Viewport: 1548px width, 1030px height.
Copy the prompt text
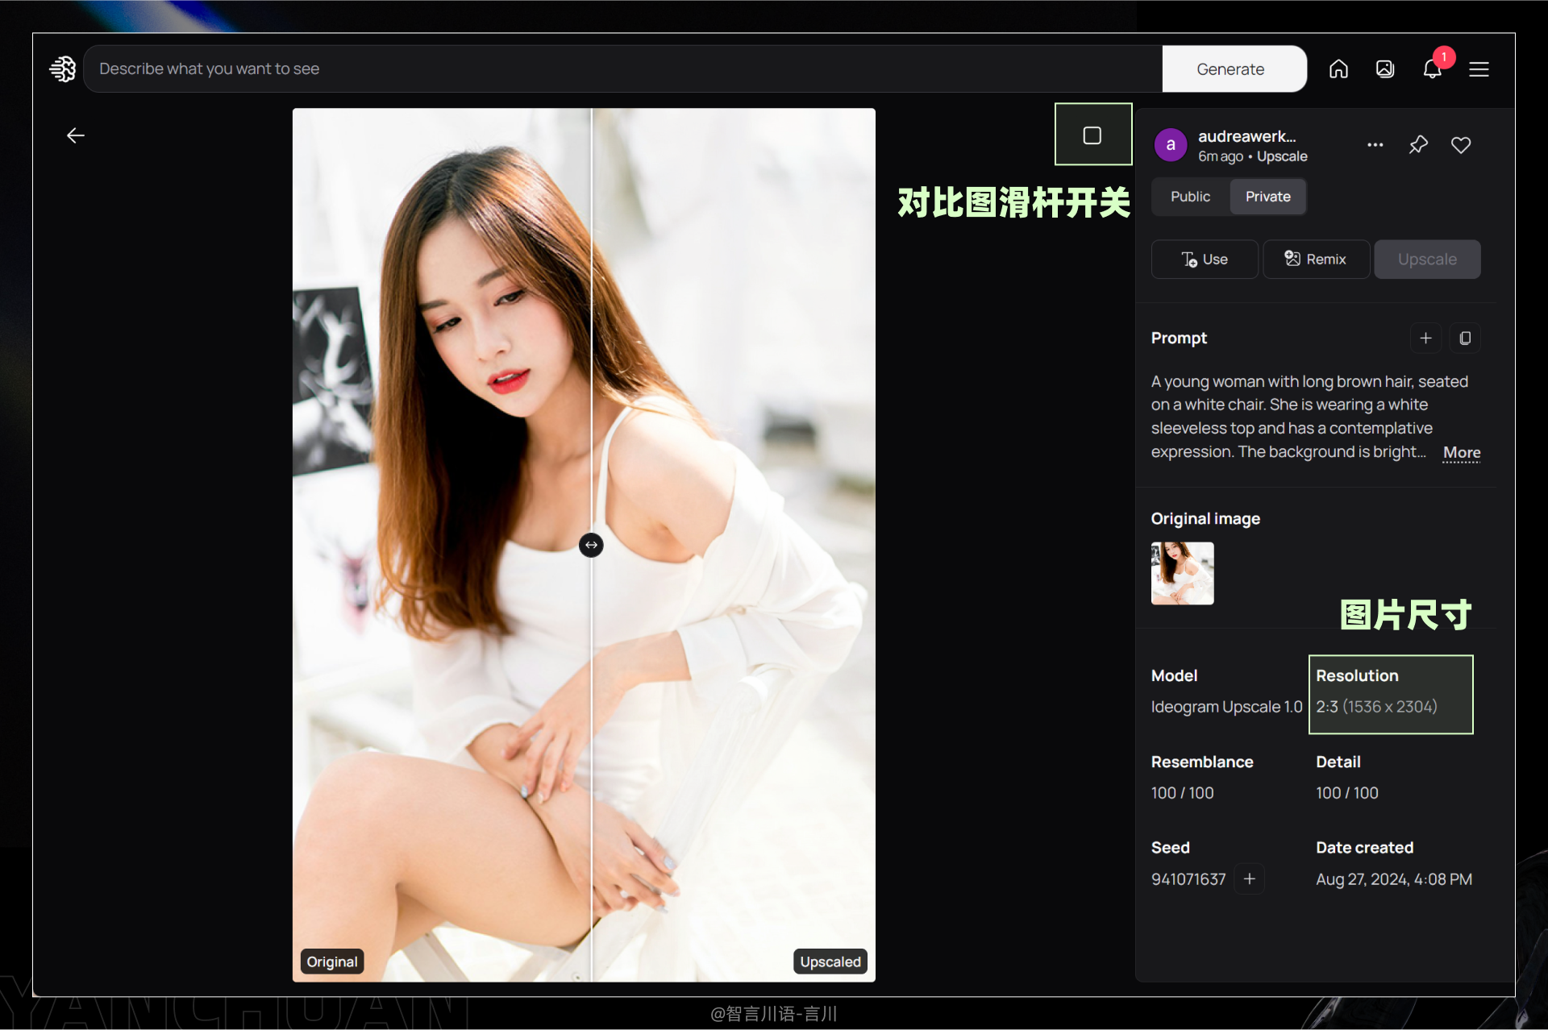[x=1465, y=338]
